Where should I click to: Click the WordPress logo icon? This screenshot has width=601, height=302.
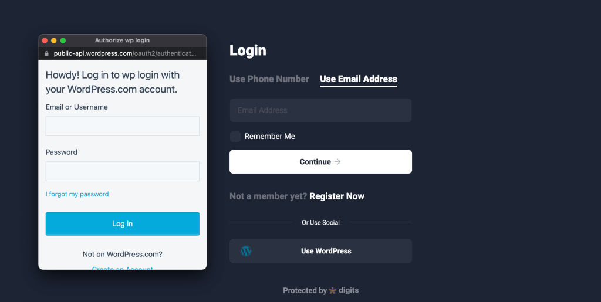246,251
